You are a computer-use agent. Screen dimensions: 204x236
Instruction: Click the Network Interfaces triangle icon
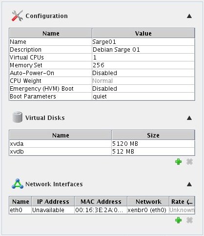pyautogui.click(x=18, y=184)
